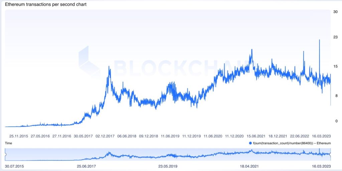Click the tallest spike near 23 in early 2023
Viewport: 342px width, 171px height.
click(x=320, y=40)
